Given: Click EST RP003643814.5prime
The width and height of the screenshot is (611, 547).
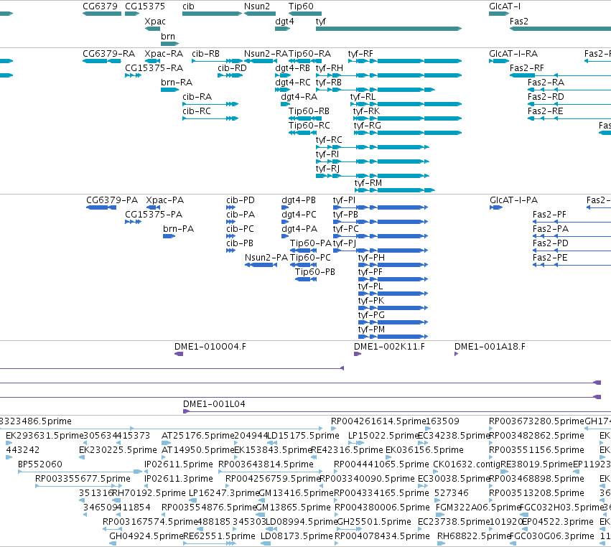Looking at the screenshot, I should tap(271, 472).
